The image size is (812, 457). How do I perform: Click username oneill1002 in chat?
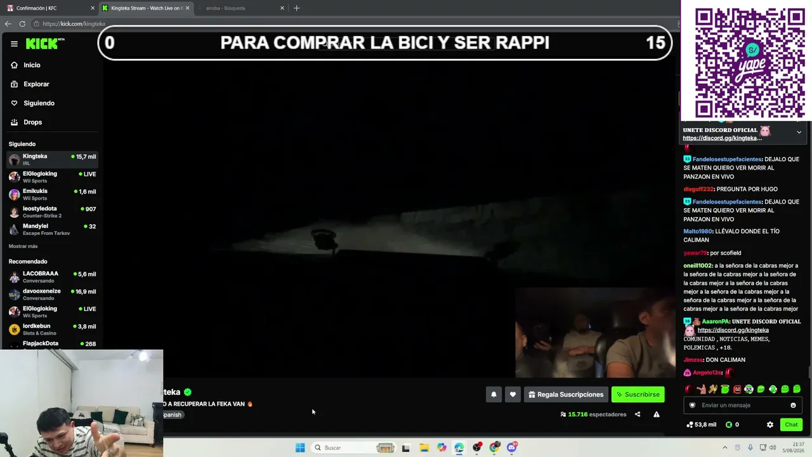tap(698, 266)
